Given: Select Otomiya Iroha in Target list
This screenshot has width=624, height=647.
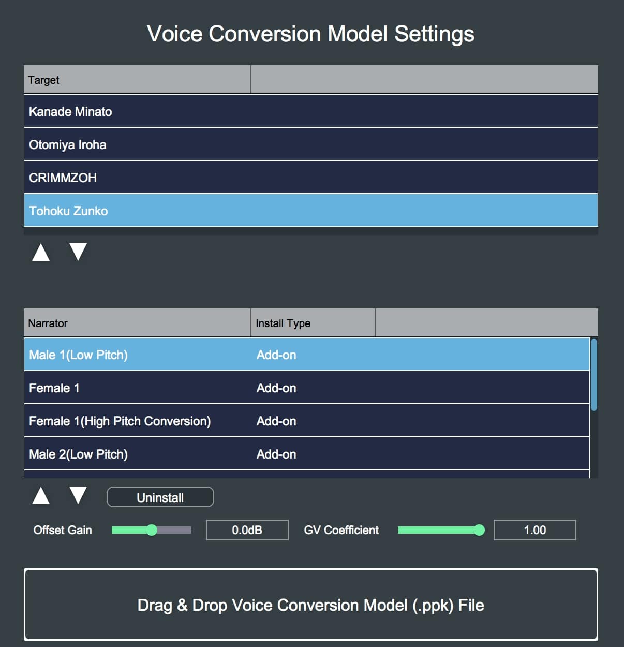Looking at the screenshot, I should click(x=310, y=144).
